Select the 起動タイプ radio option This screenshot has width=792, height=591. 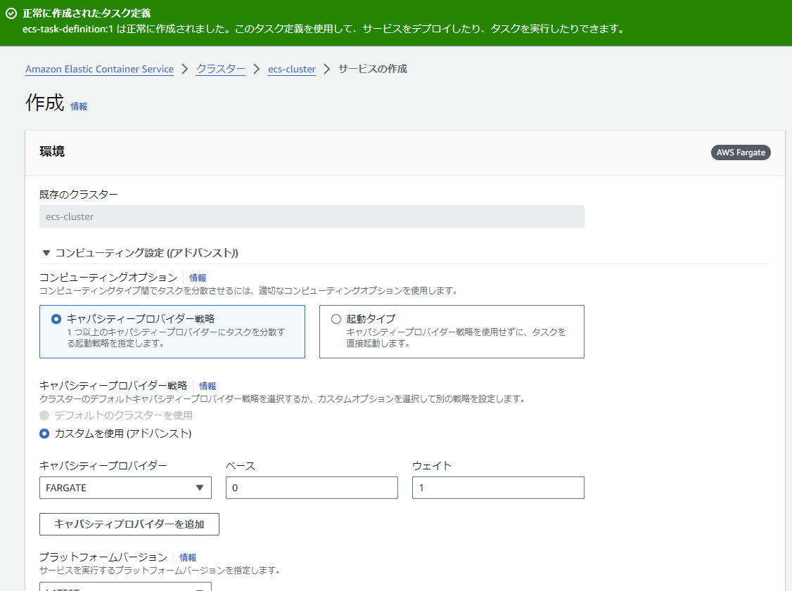[336, 318]
